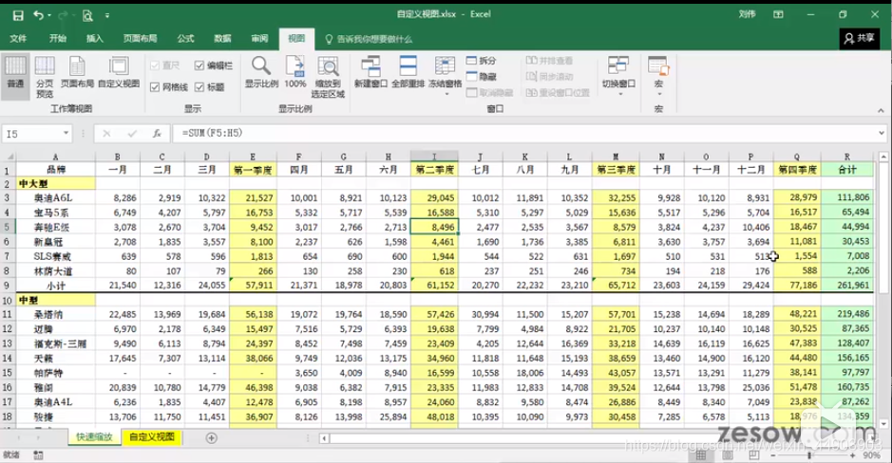Click the 第一季度 header cell
The image size is (892, 463).
click(x=253, y=169)
